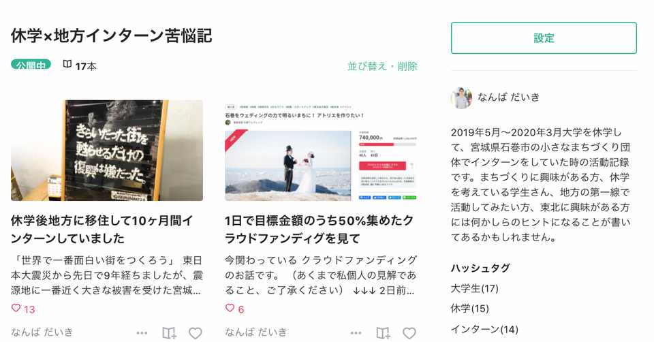The width and height of the screenshot is (654, 342).
Task: Click the 公開中 status badge
Action: [x=31, y=65]
